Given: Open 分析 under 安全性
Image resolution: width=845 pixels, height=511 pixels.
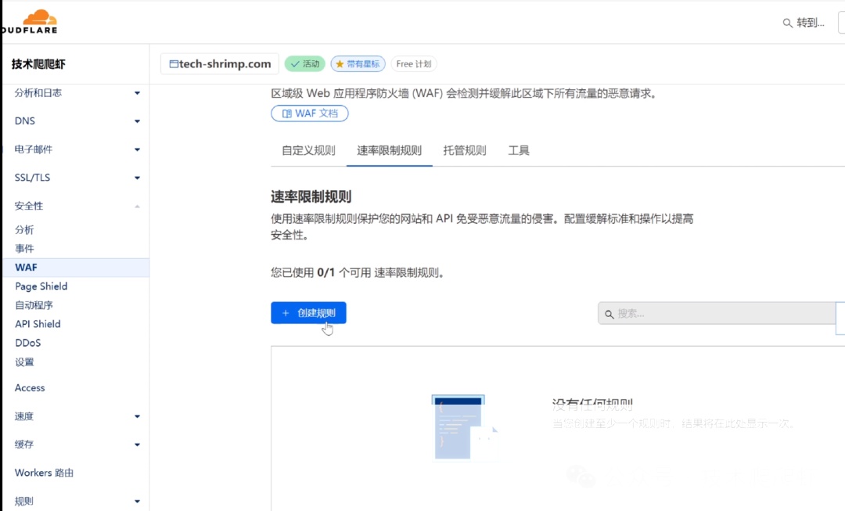Looking at the screenshot, I should (x=24, y=230).
